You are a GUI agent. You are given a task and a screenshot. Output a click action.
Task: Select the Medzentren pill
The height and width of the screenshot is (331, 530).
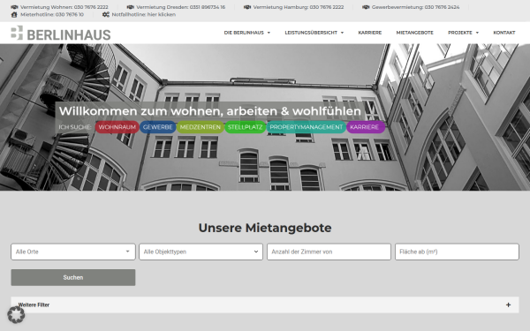point(201,127)
